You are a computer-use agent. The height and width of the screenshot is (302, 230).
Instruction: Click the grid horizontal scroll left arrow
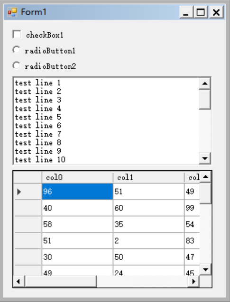click(18, 282)
